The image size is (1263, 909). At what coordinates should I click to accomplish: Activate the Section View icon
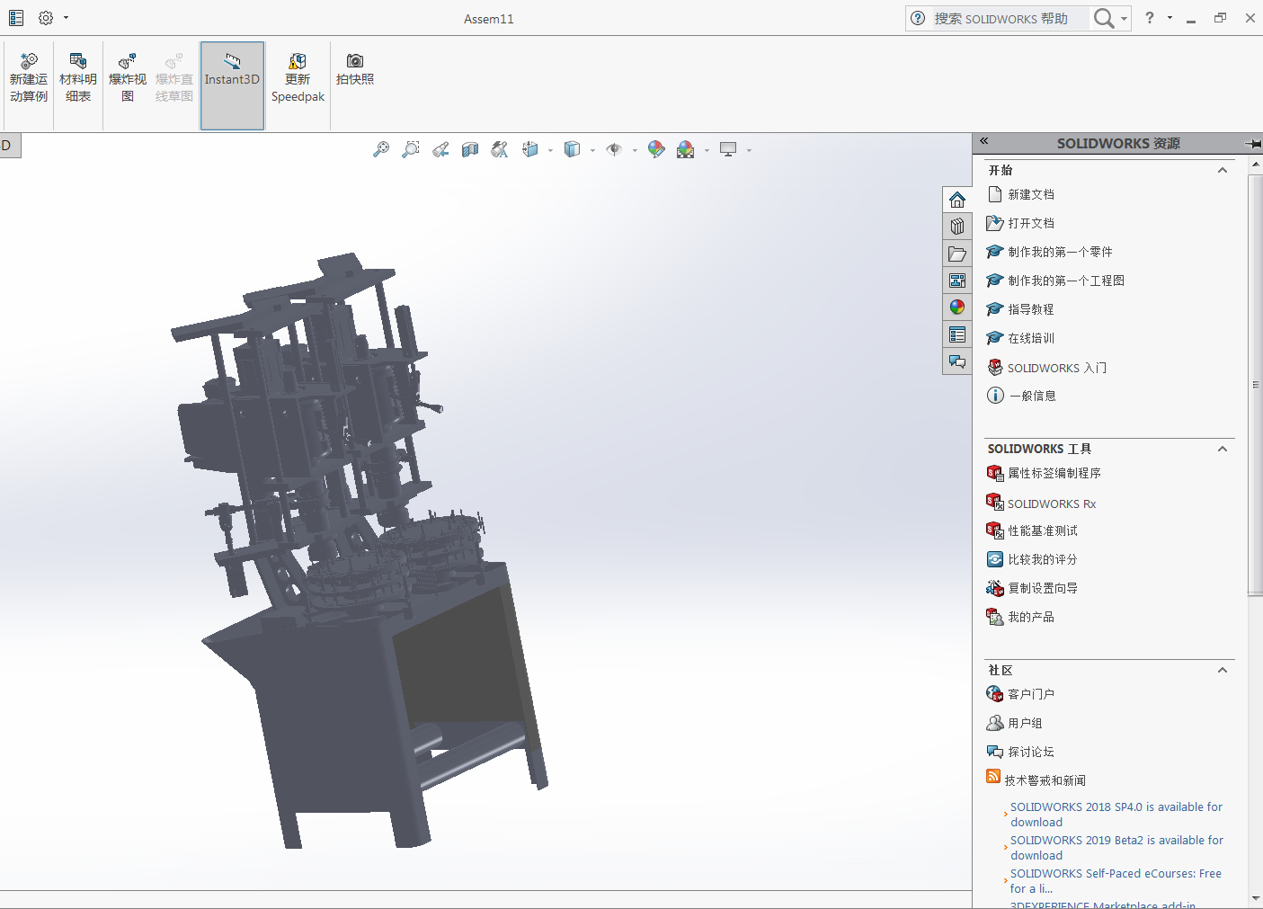point(470,149)
